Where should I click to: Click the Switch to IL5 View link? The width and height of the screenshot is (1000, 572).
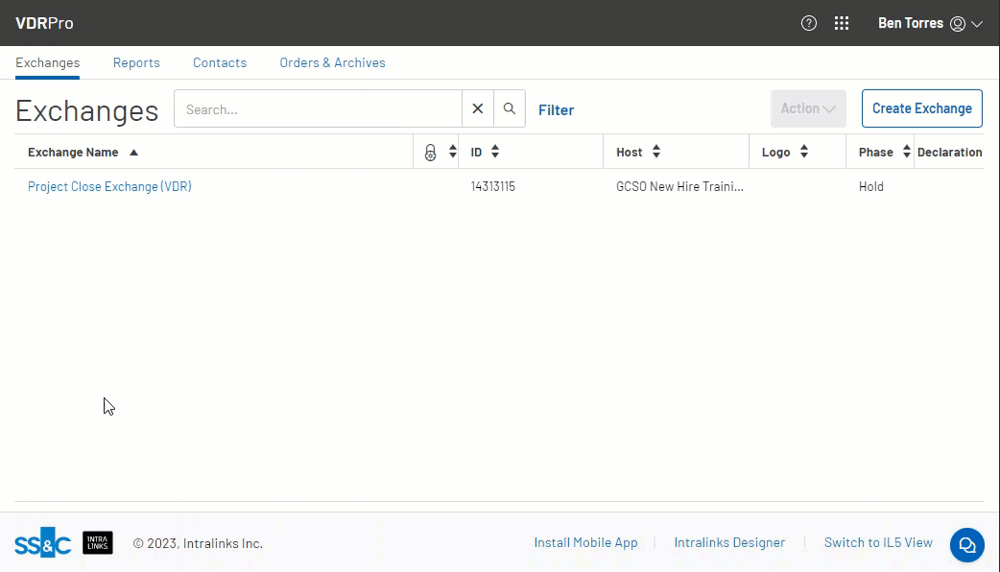[x=878, y=542]
